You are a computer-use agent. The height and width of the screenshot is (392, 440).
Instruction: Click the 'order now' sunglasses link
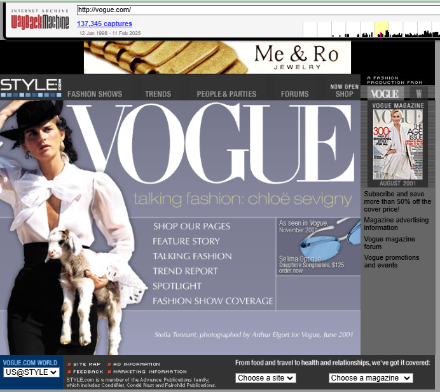pyautogui.click(x=291, y=271)
